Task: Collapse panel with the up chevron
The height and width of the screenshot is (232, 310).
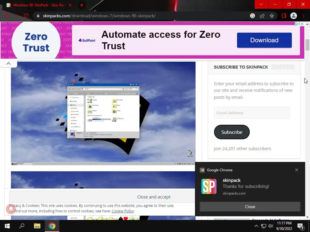Action: pos(8,63)
